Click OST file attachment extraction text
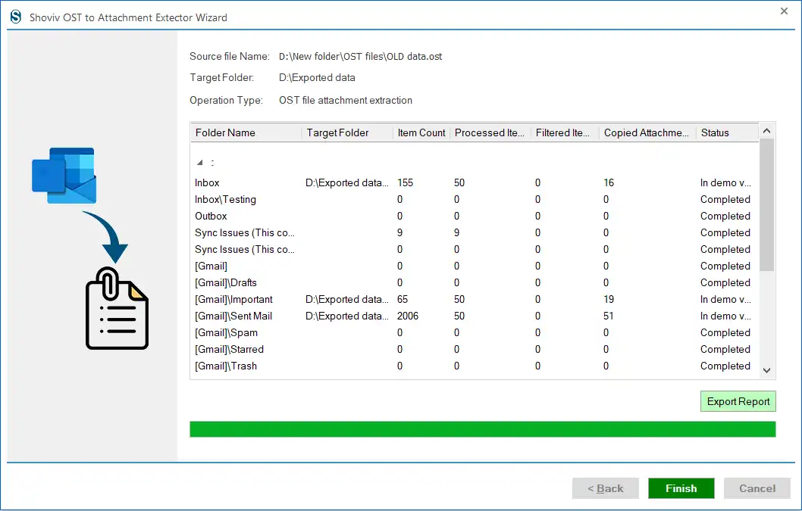 [345, 100]
